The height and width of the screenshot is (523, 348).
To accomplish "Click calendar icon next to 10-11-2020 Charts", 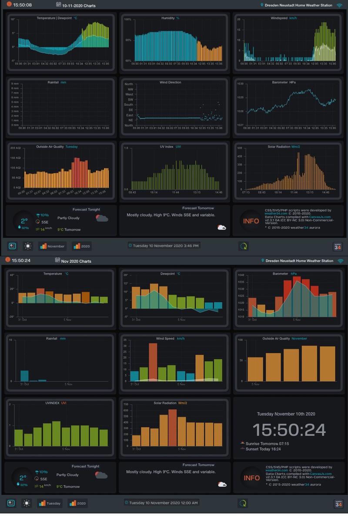I will 59,5.
